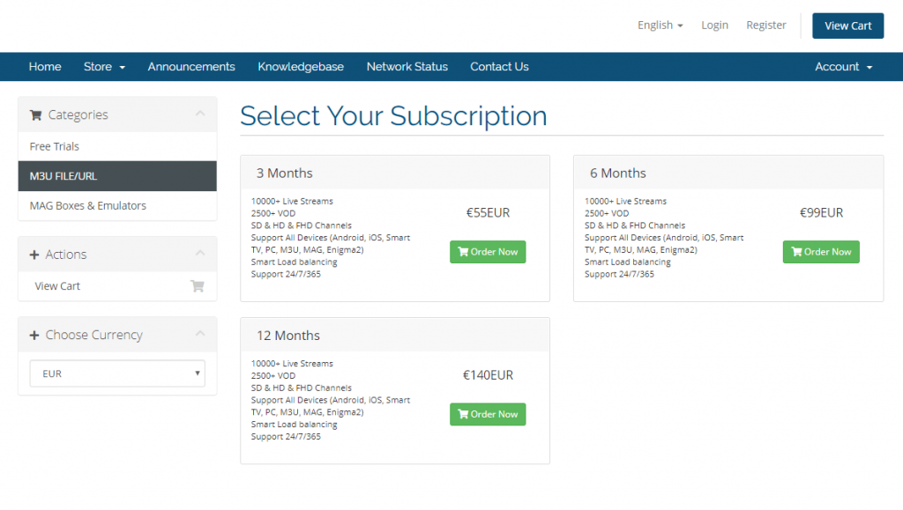
Task: Click the plus icon next to Actions
Action: pyautogui.click(x=34, y=255)
